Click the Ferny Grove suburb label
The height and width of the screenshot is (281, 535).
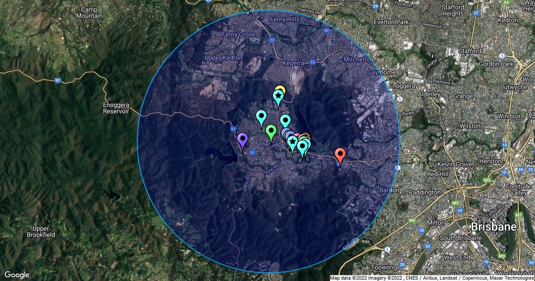(239, 35)
